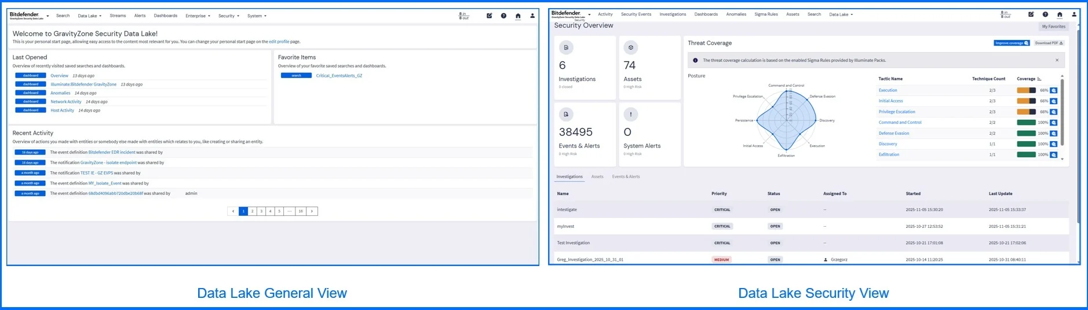Expand the Enterprise dropdown menu

point(198,16)
